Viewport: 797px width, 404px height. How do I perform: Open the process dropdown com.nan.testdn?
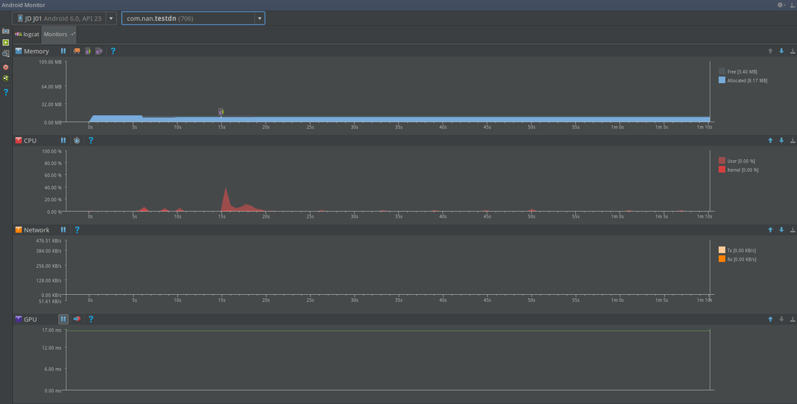click(193, 18)
